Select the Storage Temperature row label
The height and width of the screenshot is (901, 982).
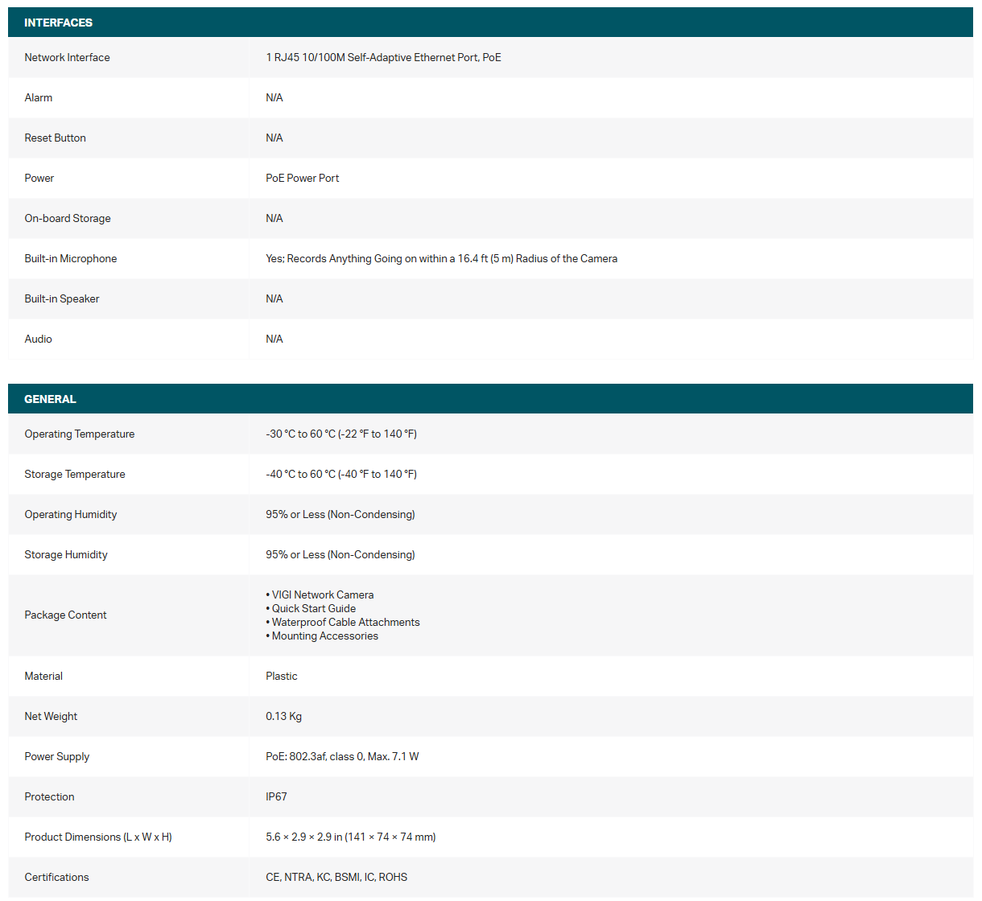coord(75,474)
